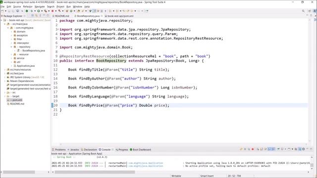Open the Project menu
The width and height of the screenshot is (317, 178).
pyautogui.click(x=60, y=6)
